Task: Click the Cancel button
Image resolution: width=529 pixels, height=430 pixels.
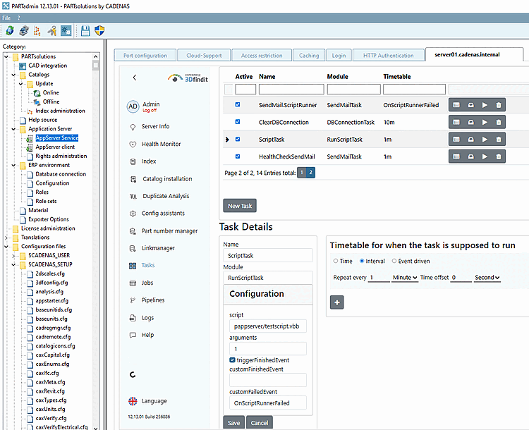Action: tap(260, 422)
